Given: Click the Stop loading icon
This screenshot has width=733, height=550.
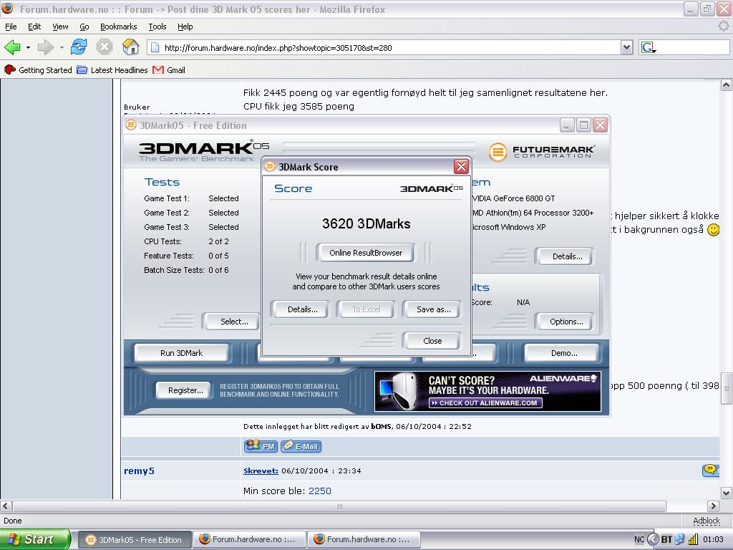Looking at the screenshot, I should pos(105,47).
